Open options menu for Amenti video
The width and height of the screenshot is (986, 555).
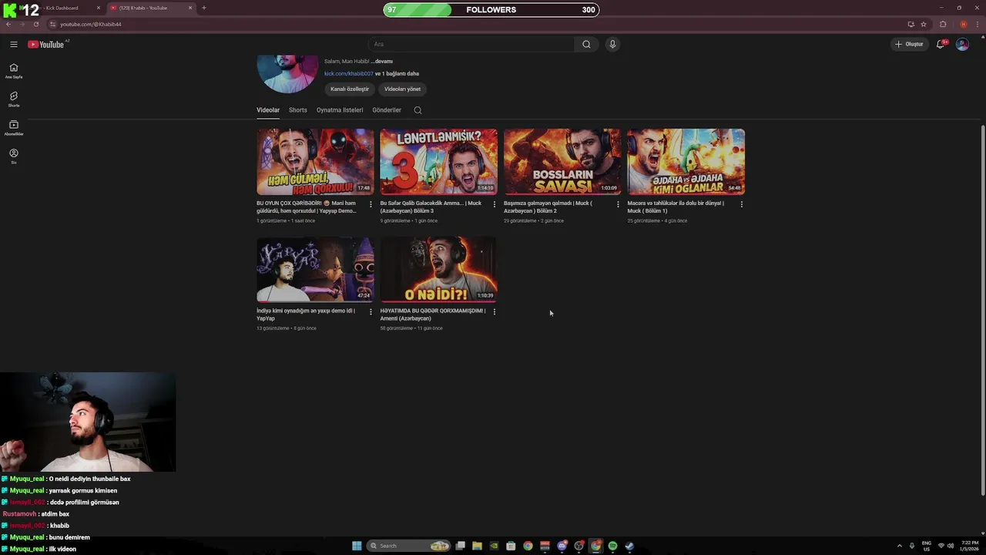[x=495, y=311]
